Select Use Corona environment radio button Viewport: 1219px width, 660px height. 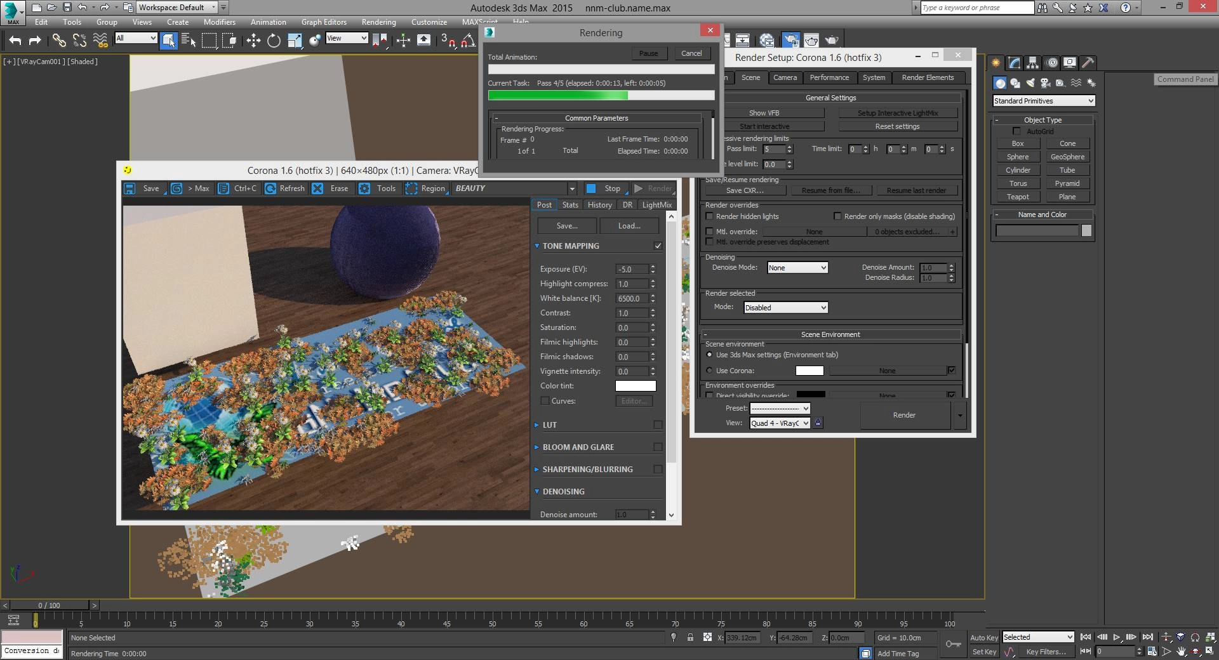click(710, 371)
